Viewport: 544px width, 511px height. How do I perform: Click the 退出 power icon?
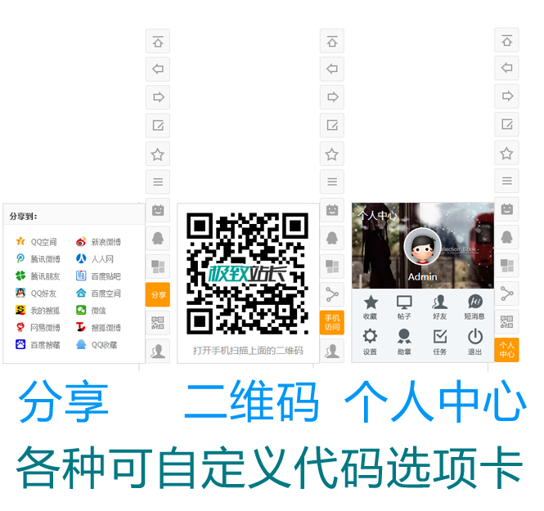pyautogui.click(x=475, y=342)
